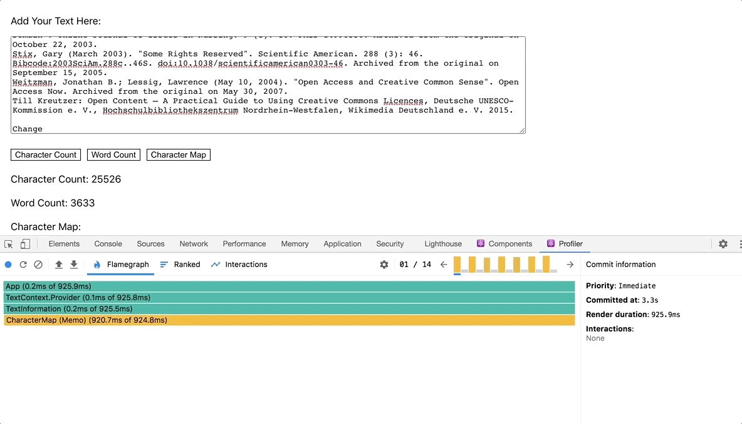Switch to Flamegraph view

(x=121, y=265)
